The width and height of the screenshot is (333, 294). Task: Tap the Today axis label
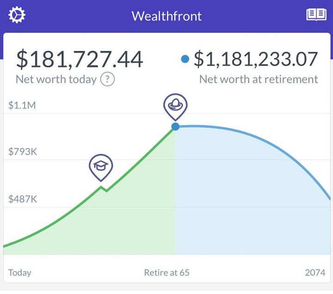coord(20,273)
